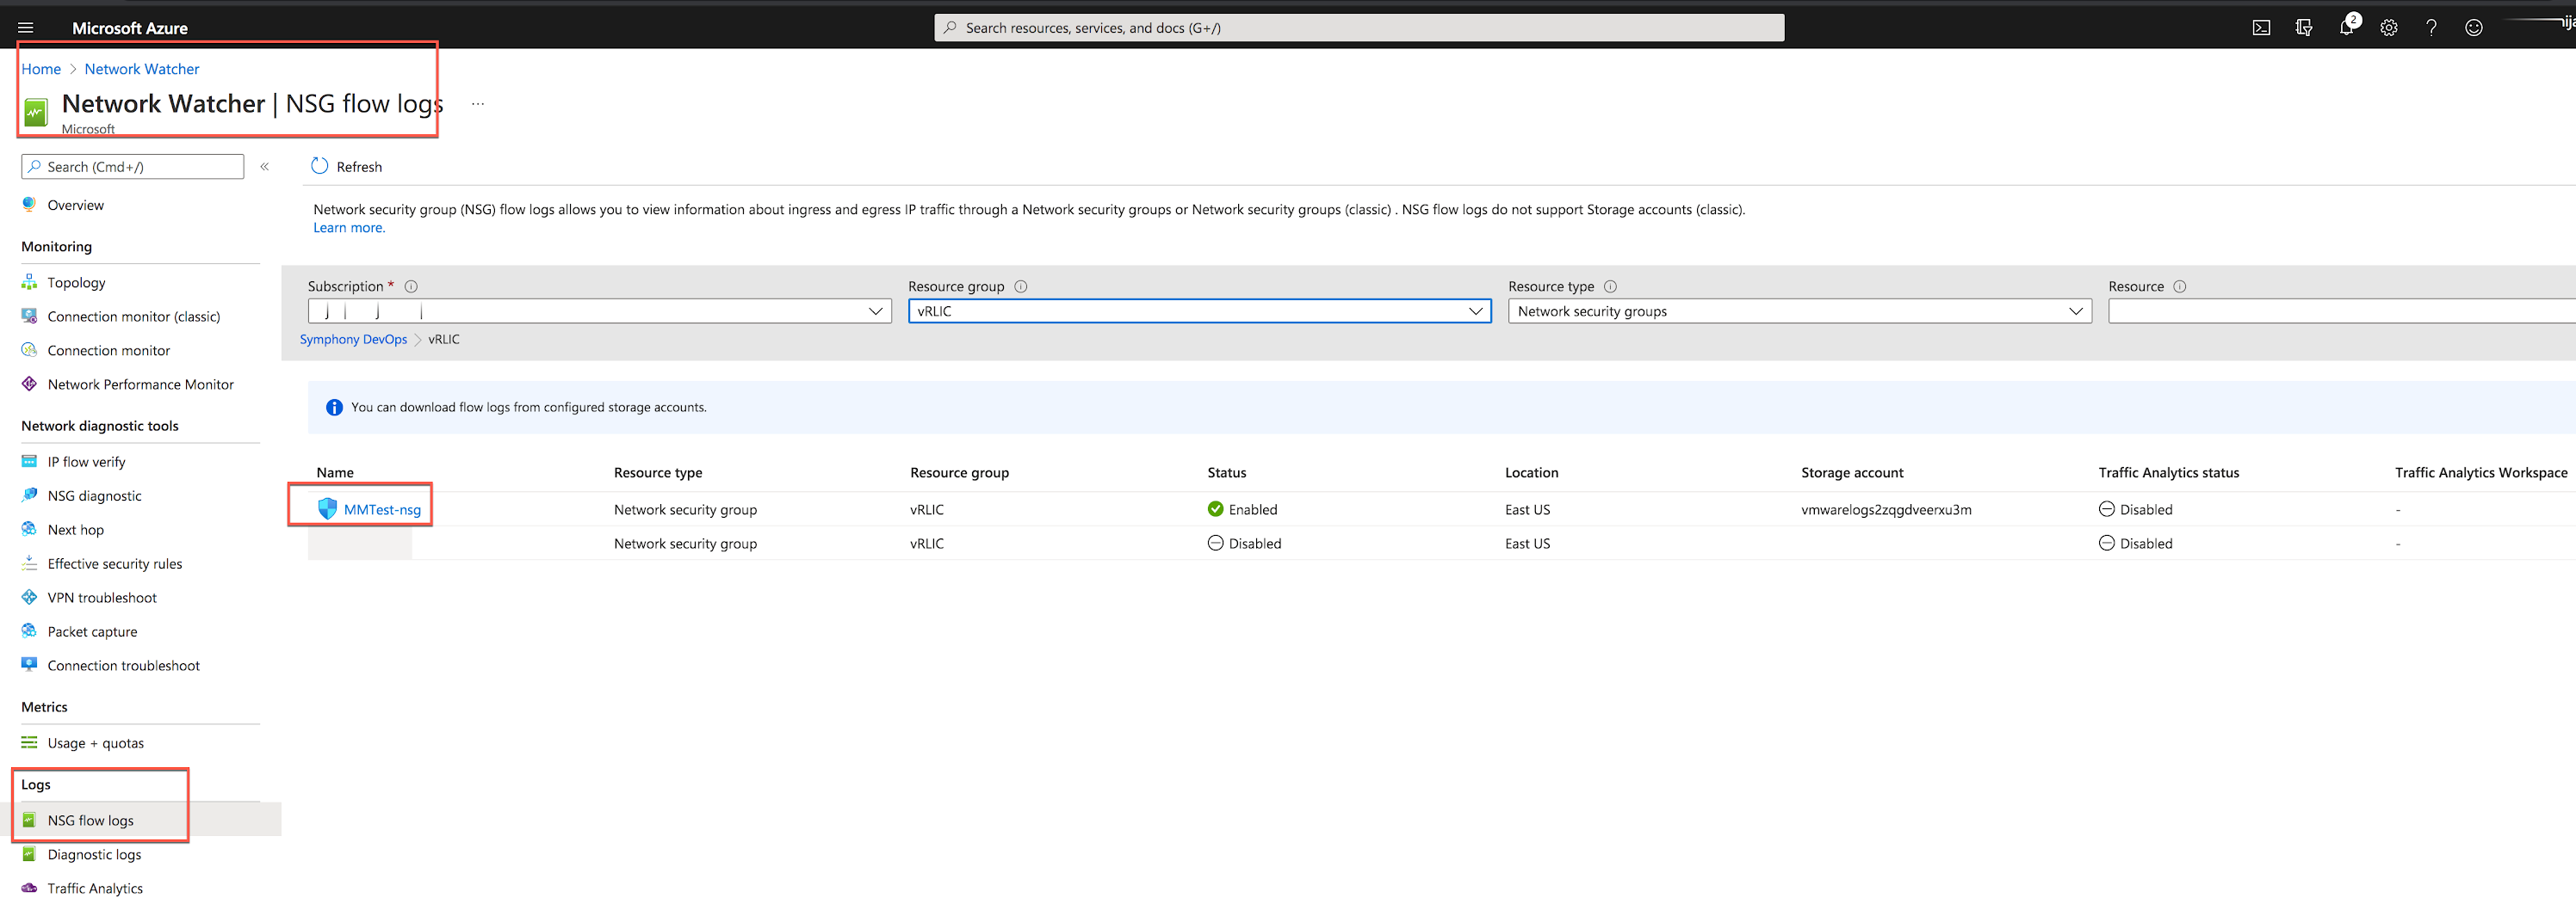Screen dimensions: 2576x904
Task: Click Disabled status in second row
Action: point(1244,544)
